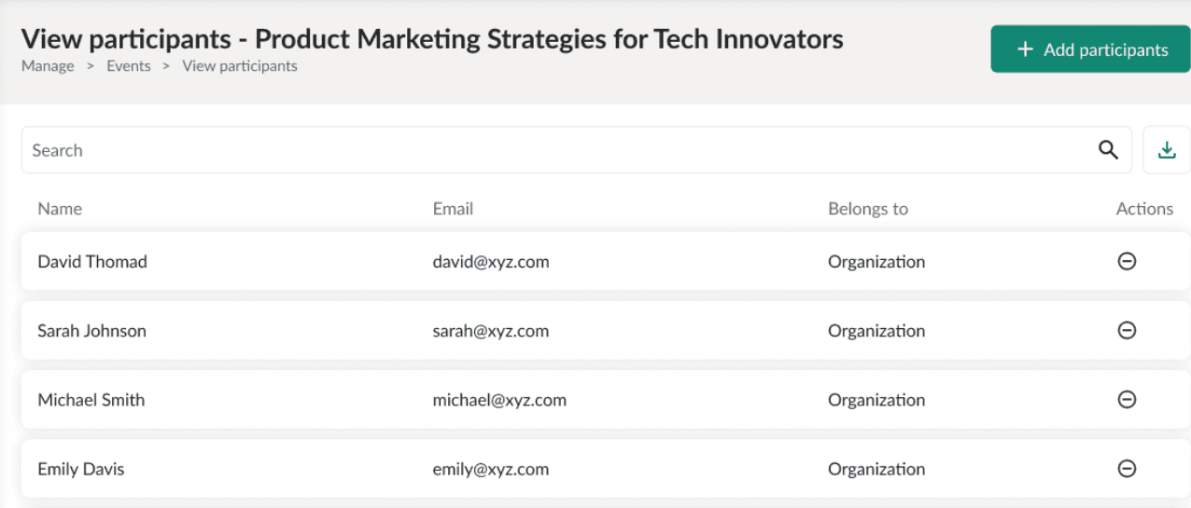Click emily@xyz.com email cell

(491, 469)
